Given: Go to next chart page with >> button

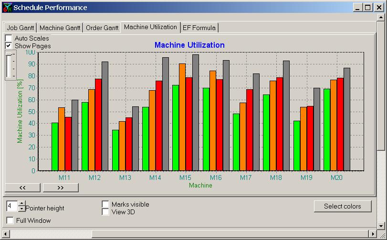Looking at the screenshot, I should [x=61, y=188].
